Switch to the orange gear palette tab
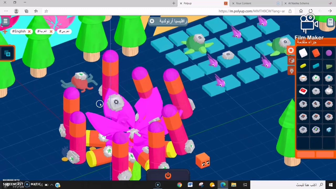 tap(291, 51)
